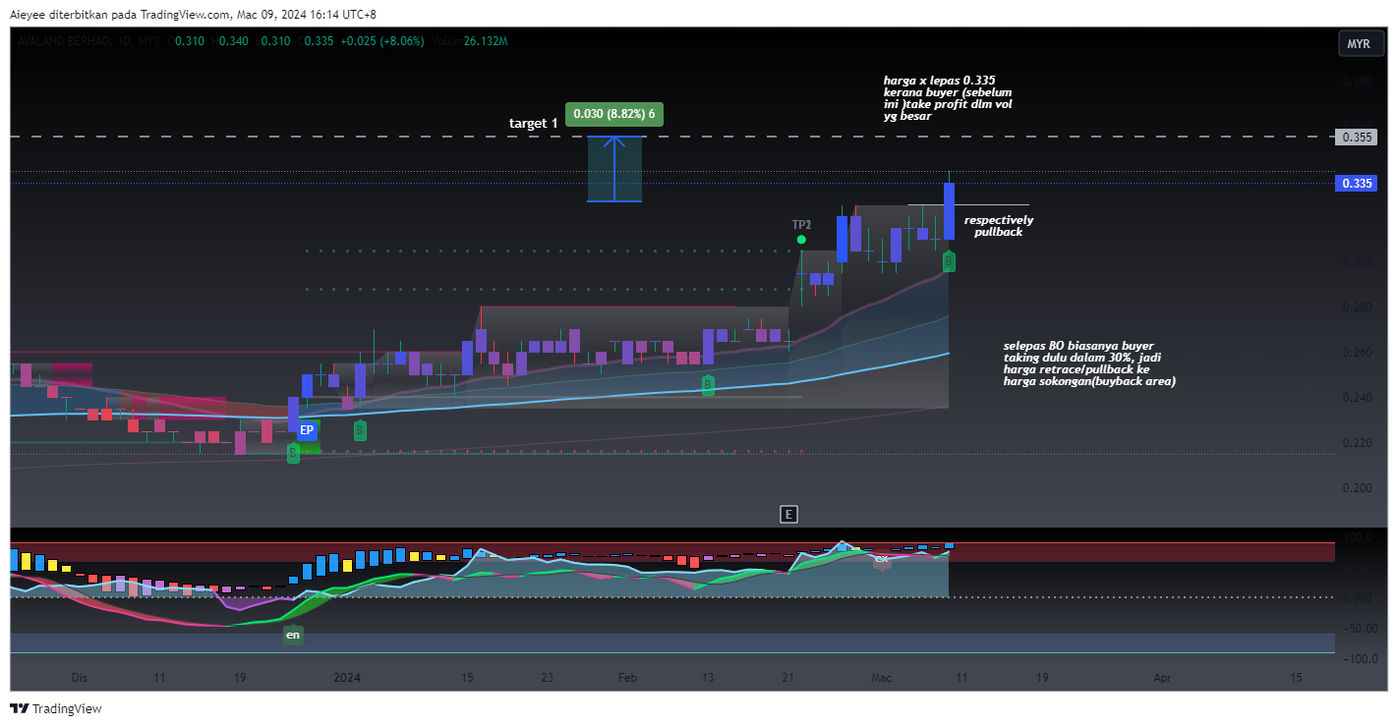
Task: Click the '23' date axis label
Action: pos(548,678)
